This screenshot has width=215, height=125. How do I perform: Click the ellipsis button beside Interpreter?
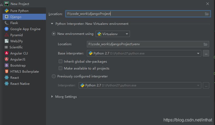click(206, 85)
